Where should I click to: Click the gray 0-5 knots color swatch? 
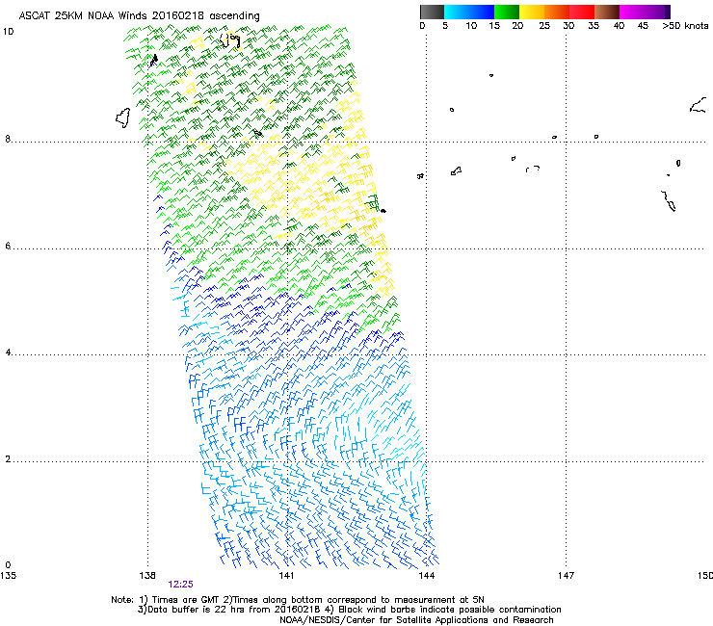tap(432, 12)
